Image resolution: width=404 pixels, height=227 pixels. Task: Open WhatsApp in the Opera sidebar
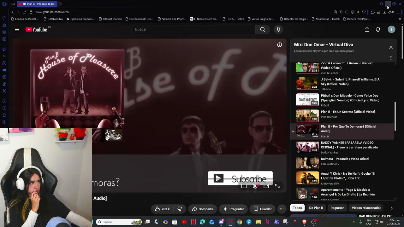click(4, 63)
